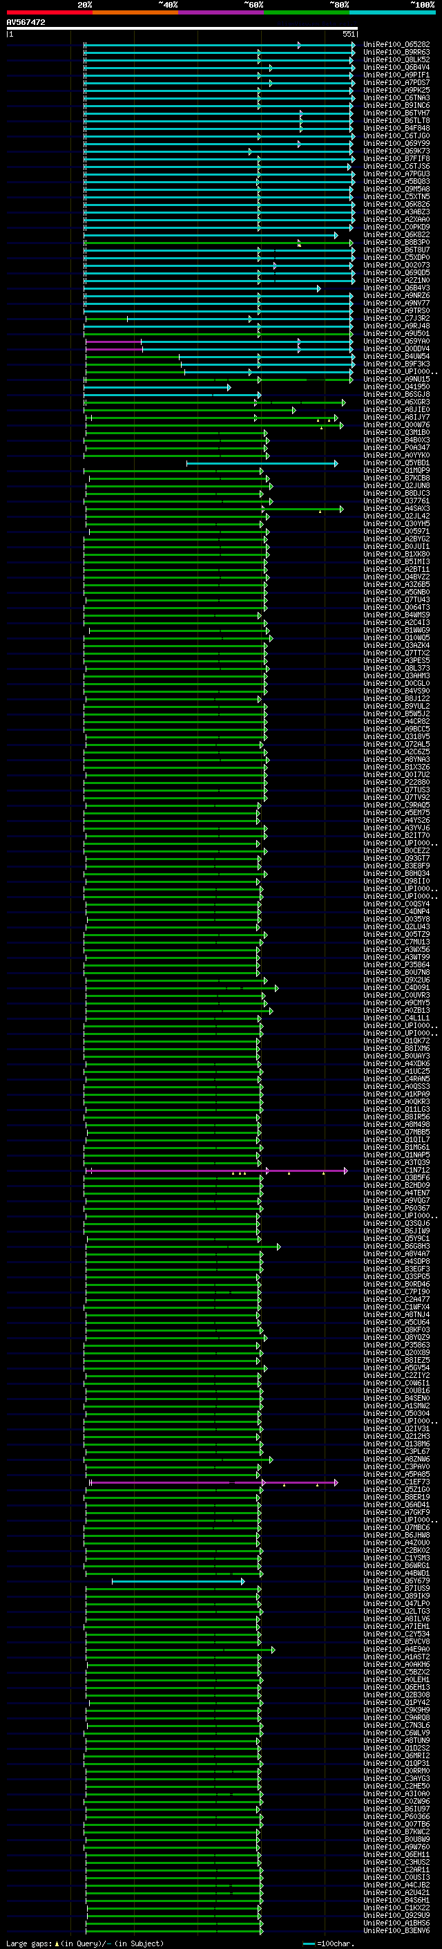442x1949 pixels.
Task: Select hit label UniRef100_B6G8H3
Action: click(396, 1246)
